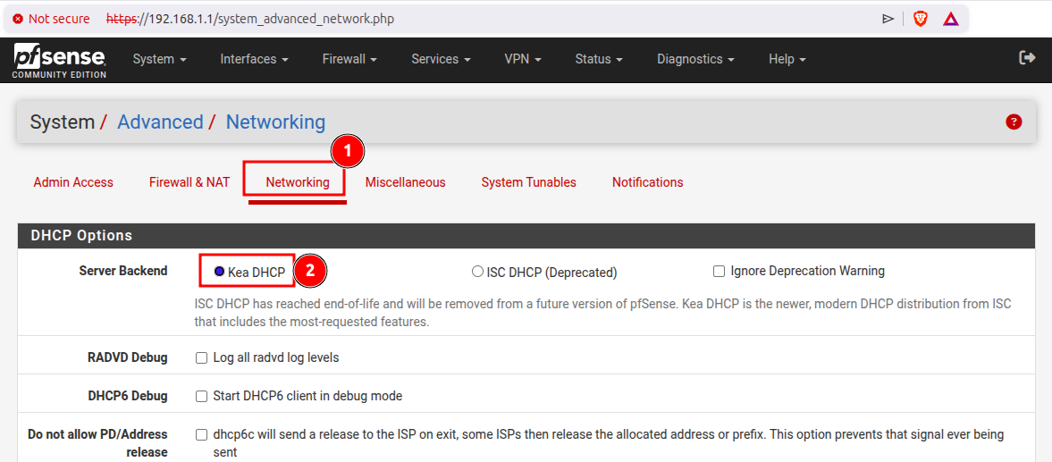Click the DHCP Options section header
This screenshot has height=462, width=1052.
coord(526,236)
